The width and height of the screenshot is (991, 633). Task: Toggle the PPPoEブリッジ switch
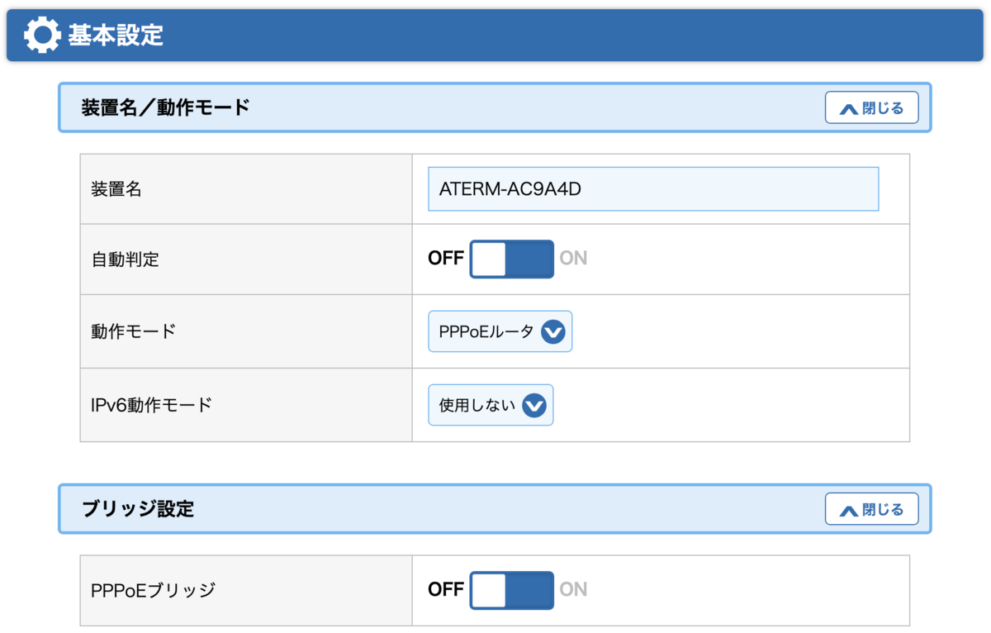click(x=511, y=589)
